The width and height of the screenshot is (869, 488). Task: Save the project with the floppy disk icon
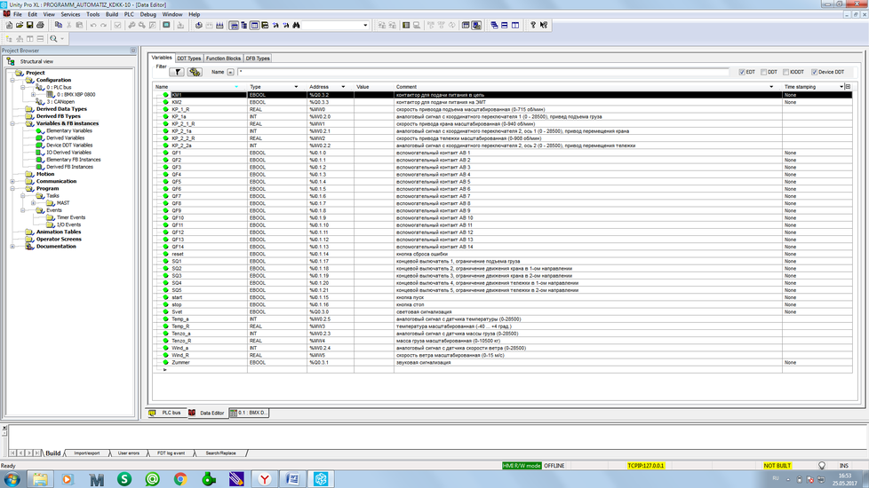tap(30, 26)
